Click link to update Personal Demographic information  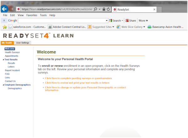point(85,89)
